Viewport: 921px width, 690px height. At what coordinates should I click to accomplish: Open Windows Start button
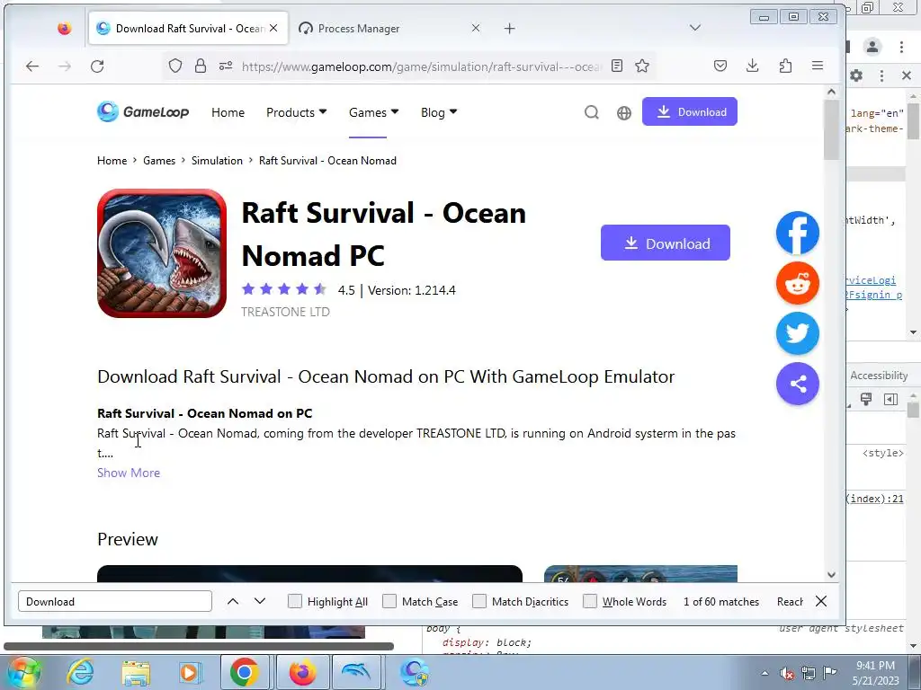coord(23,672)
